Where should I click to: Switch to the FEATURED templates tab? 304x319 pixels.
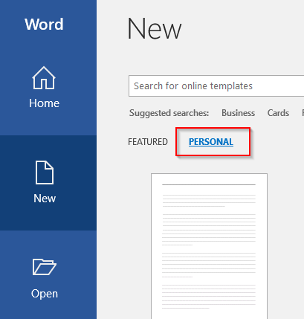148,142
